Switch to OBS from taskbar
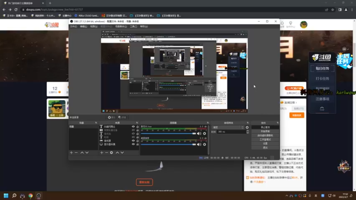This screenshot has height=200, width=356. [x=39, y=196]
